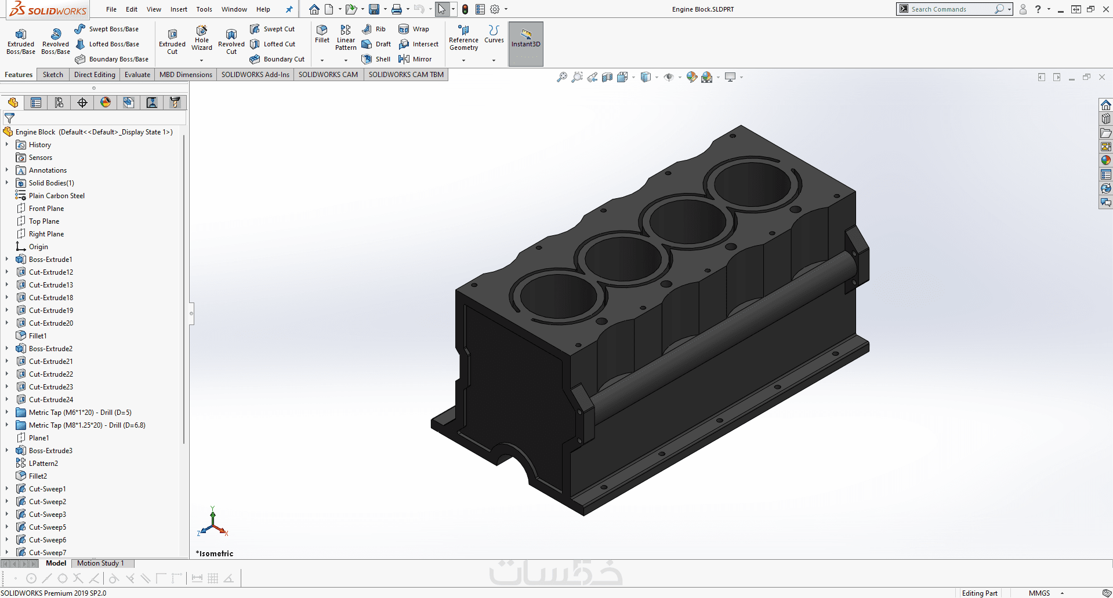Image resolution: width=1113 pixels, height=598 pixels.
Task: Open the Reference Geometry tool
Action: [x=463, y=38]
